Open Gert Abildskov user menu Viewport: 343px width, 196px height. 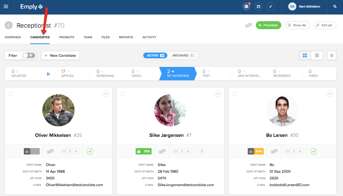pos(304,7)
